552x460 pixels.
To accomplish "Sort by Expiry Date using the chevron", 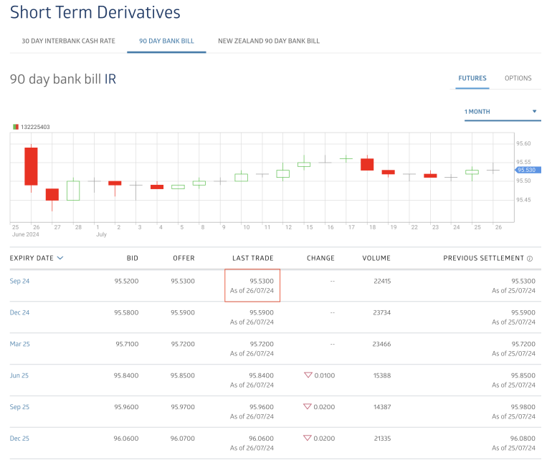I will click(x=60, y=258).
